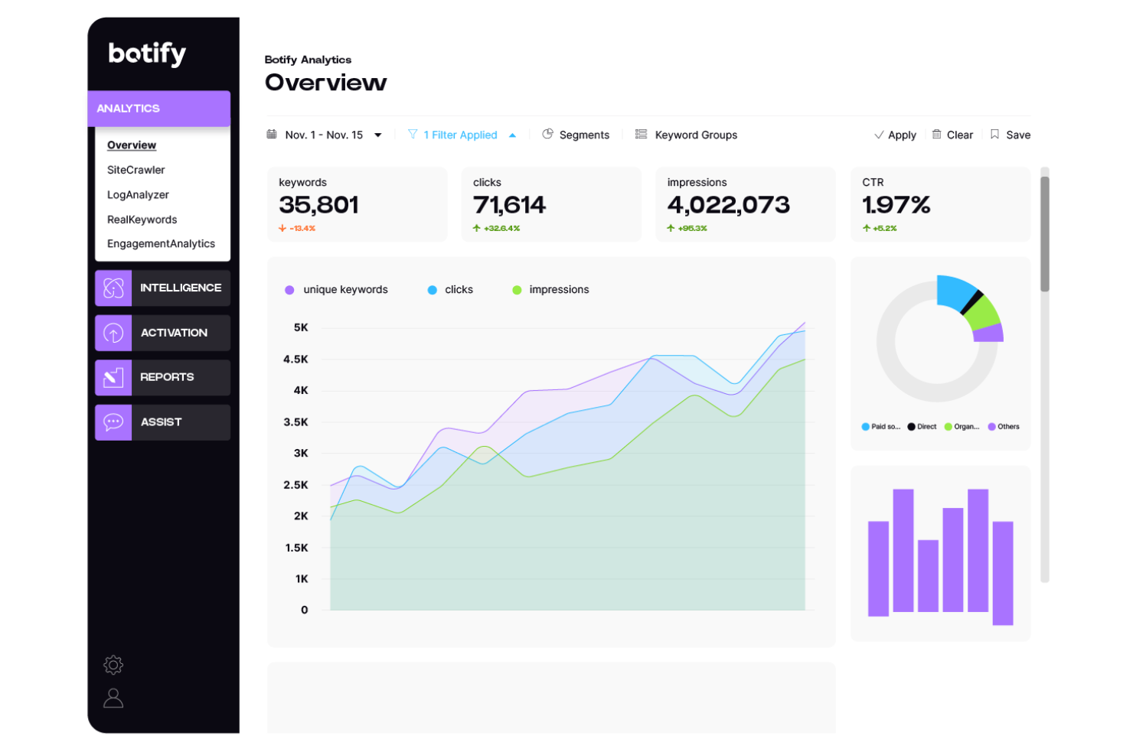Click the clicks 71,614 card
This screenshot has width=1133, height=755.
coord(551,204)
